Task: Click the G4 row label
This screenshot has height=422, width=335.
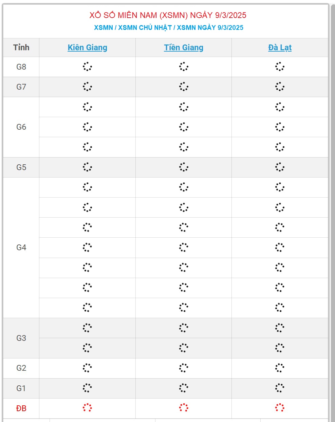Action: pyautogui.click(x=21, y=247)
